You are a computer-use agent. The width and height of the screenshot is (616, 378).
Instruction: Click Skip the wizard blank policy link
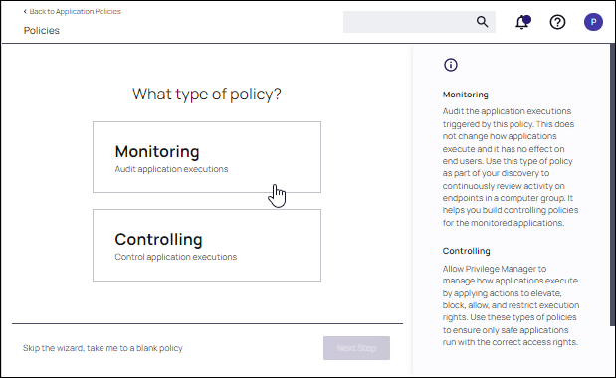click(x=103, y=348)
